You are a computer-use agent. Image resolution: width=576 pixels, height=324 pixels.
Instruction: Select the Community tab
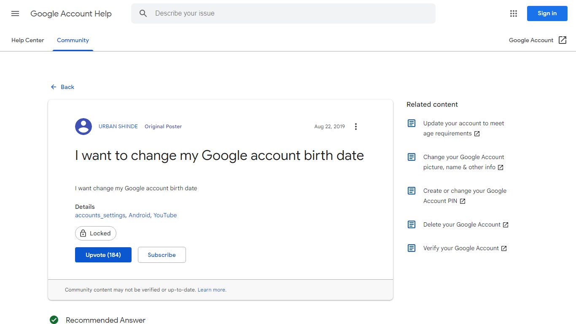[x=73, y=40]
